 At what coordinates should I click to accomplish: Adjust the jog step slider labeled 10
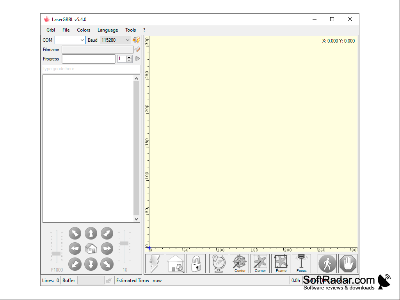click(x=124, y=243)
